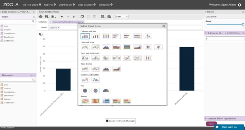245x130 pixels.
Task: Pick the Heat Map chart icon
Action: click(x=85, y=101)
